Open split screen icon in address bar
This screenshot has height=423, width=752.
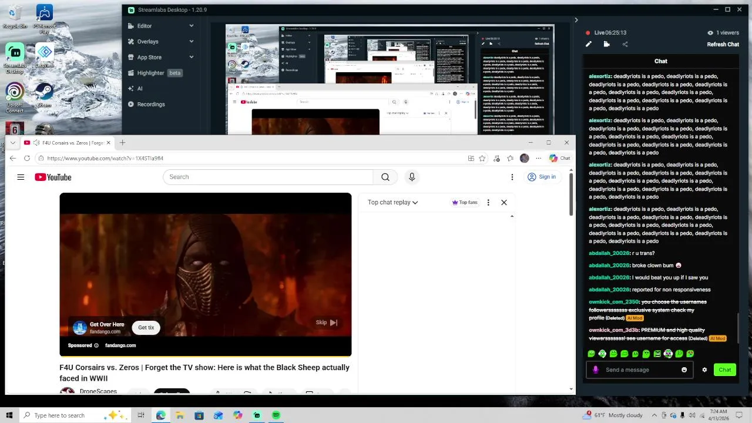pos(471,158)
